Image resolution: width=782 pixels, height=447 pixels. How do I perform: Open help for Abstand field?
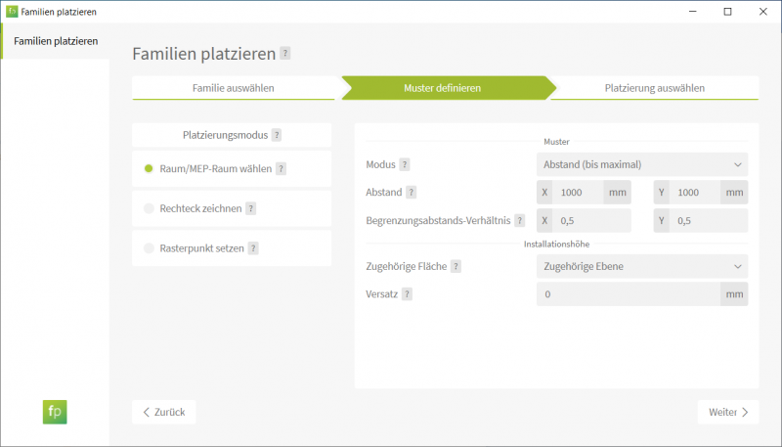click(x=411, y=193)
